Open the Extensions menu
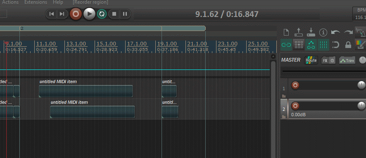366x158 pixels. click(36, 2)
